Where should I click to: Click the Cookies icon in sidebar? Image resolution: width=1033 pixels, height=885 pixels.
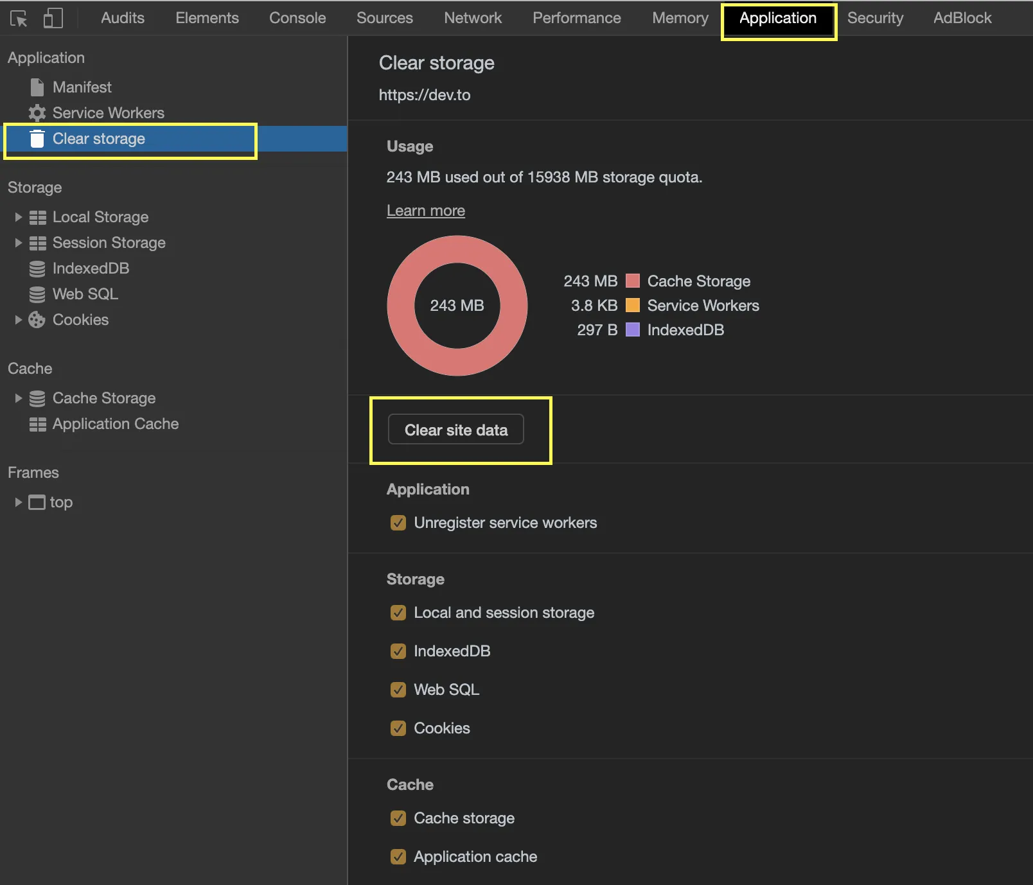[x=37, y=320]
